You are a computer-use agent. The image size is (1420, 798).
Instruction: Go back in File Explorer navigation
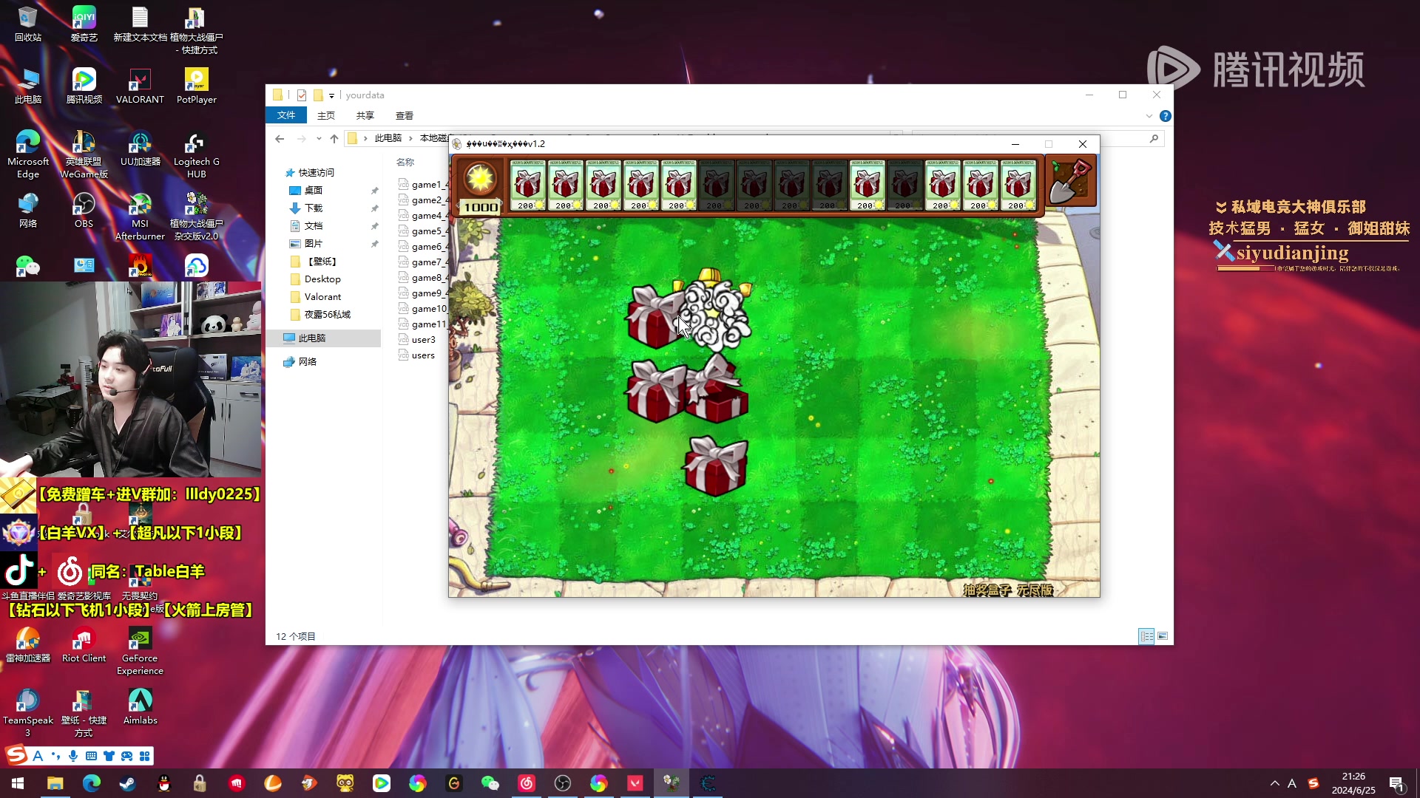[279, 138]
